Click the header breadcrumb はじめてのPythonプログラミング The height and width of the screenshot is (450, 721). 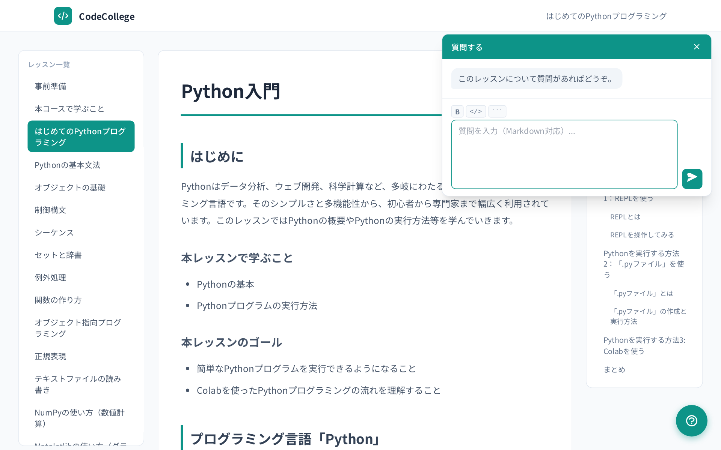(x=606, y=16)
